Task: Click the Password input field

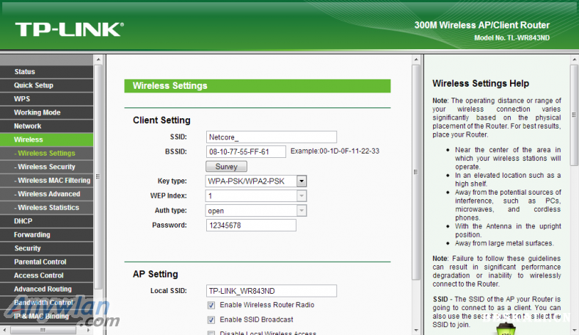Action: 251,226
